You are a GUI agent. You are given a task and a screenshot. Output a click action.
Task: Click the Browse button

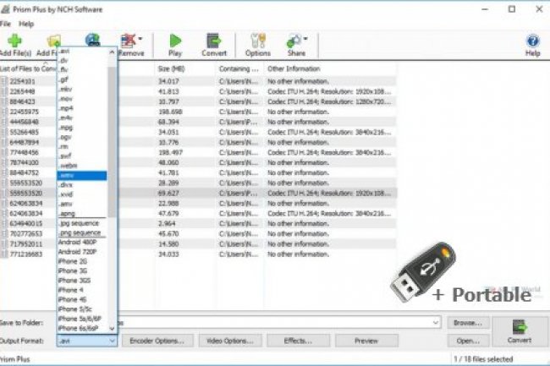click(468, 322)
